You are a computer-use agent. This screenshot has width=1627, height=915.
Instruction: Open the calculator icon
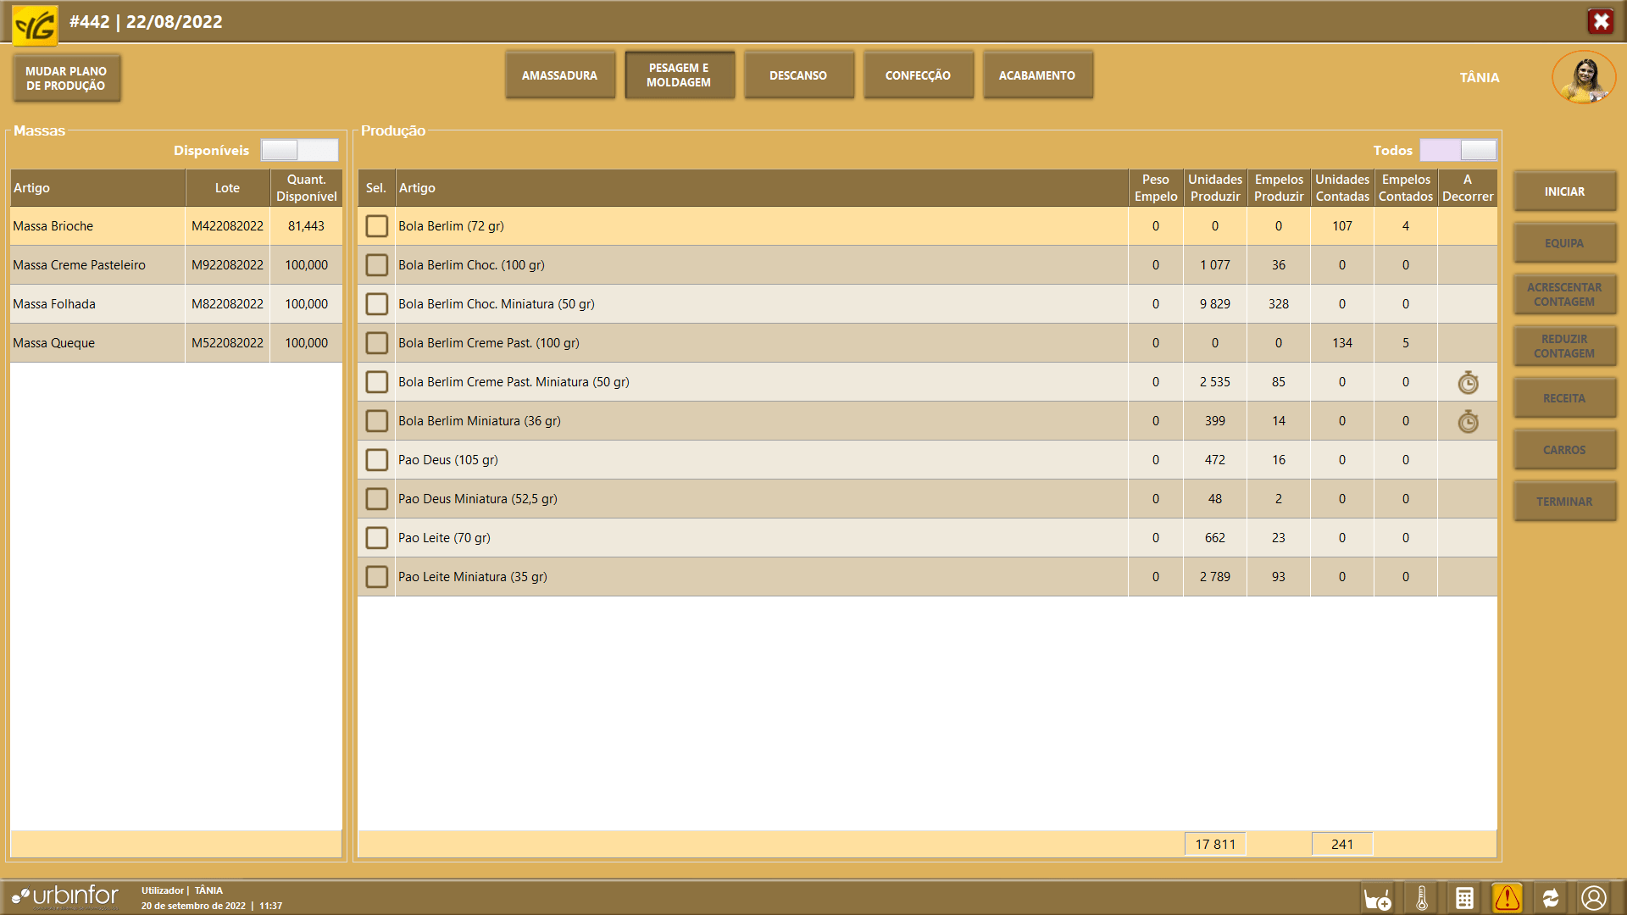click(1464, 898)
